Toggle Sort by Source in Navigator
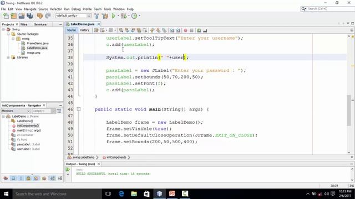The height and width of the screenshot is (199, 355). 60,179
